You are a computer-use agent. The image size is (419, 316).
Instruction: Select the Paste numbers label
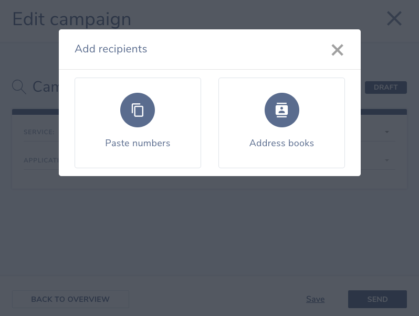[x=138, y=143]
